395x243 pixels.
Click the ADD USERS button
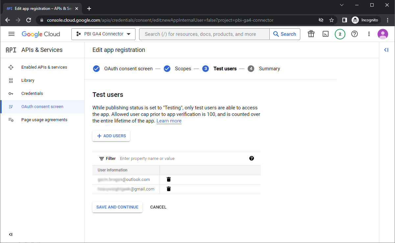coord(111,136)
